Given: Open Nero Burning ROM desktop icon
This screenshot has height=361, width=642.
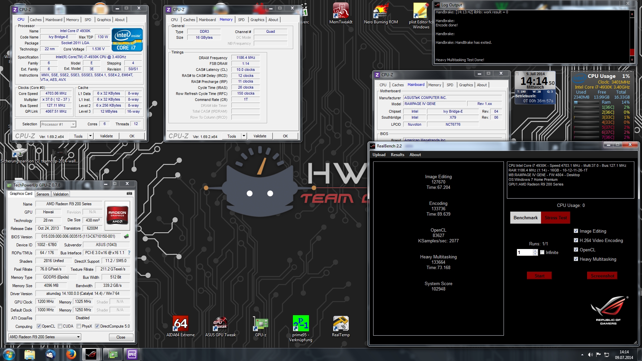Looking at the screenshot, I should [381, 13].
